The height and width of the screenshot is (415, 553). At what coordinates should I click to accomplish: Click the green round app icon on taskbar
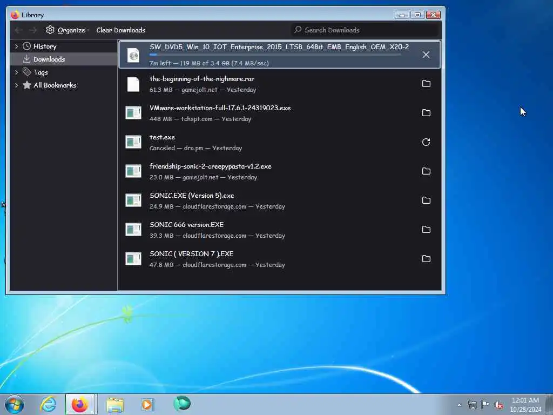tap(182, 404)
